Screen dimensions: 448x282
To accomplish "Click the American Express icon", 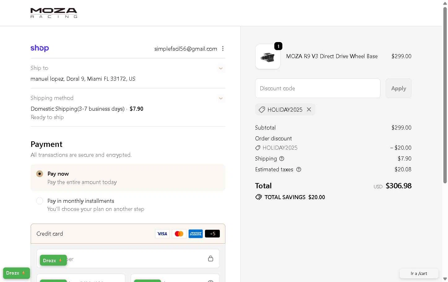I will tap(196, 234).
